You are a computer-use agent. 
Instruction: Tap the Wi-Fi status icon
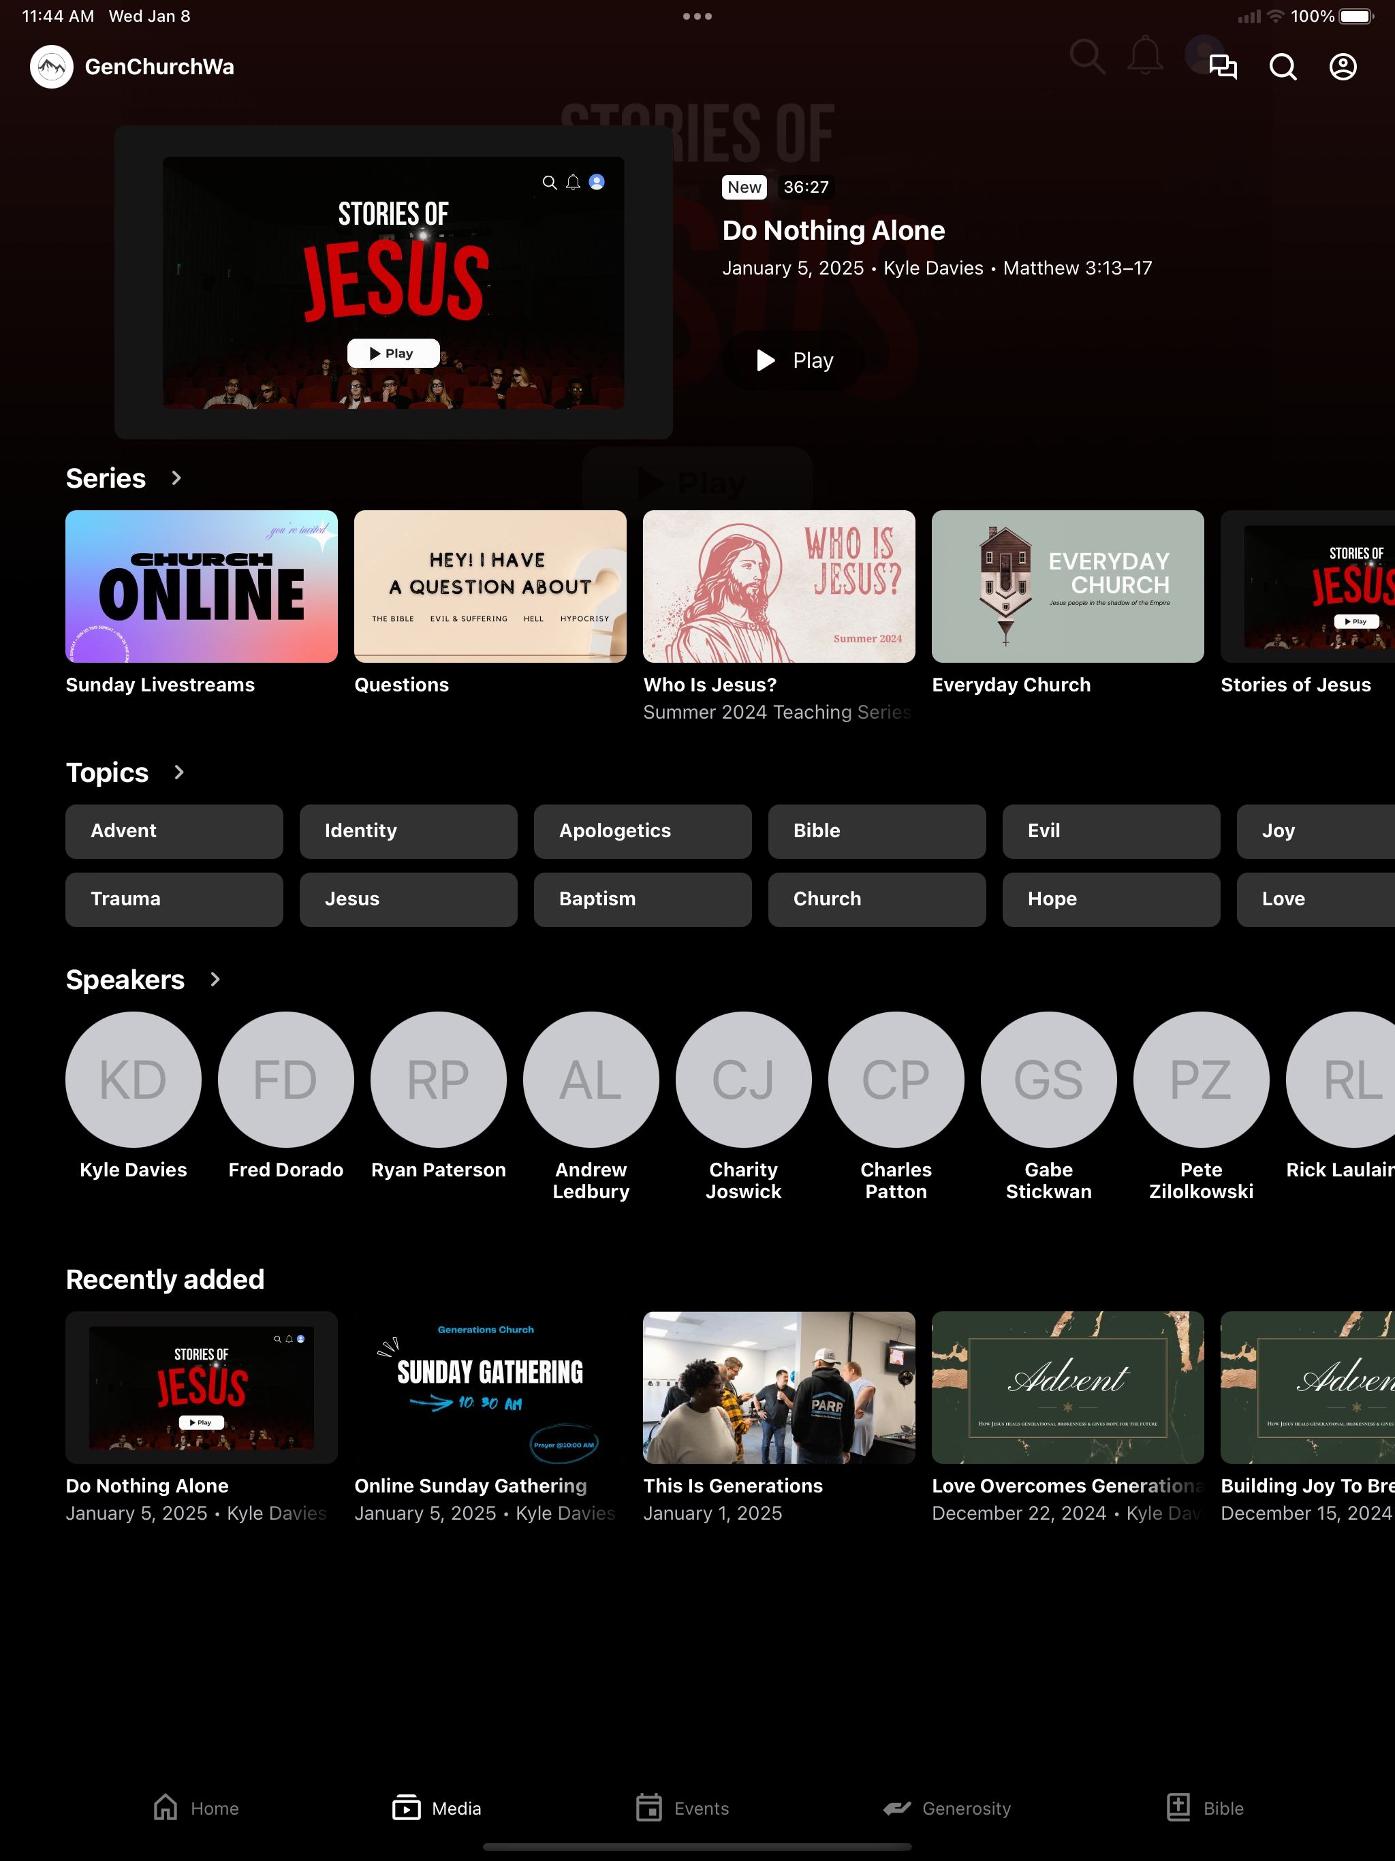(x=1276, y=16)
